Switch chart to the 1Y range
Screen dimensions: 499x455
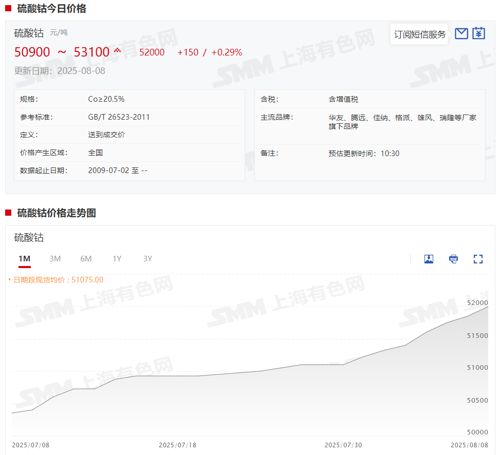pos(117,258)
